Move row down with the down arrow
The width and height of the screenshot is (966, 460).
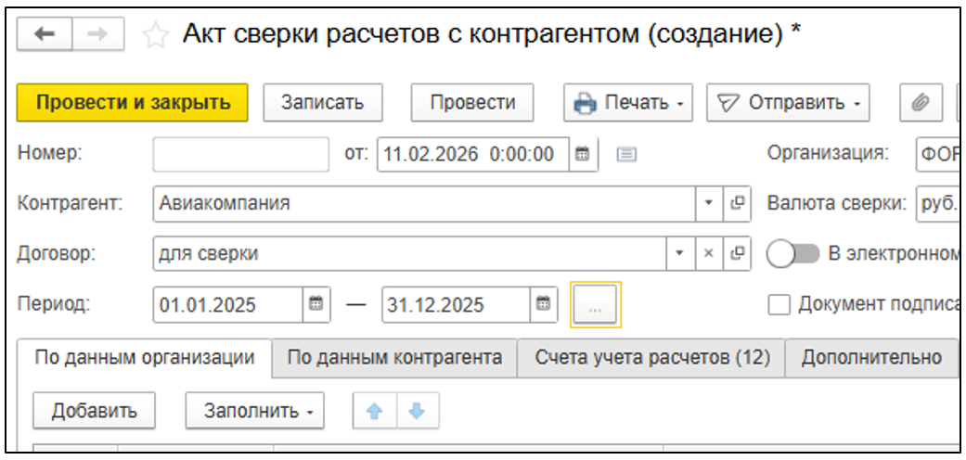coord(417,411)
